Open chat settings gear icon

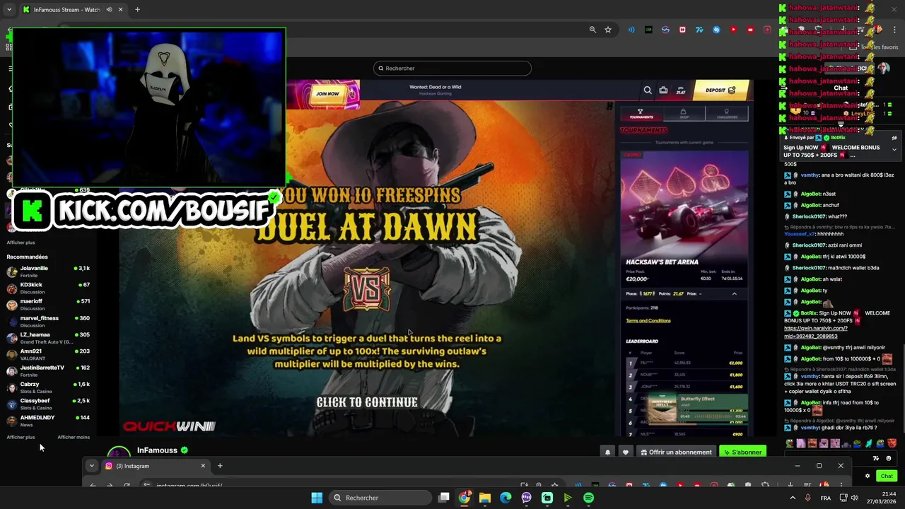(x=868, y=476)
